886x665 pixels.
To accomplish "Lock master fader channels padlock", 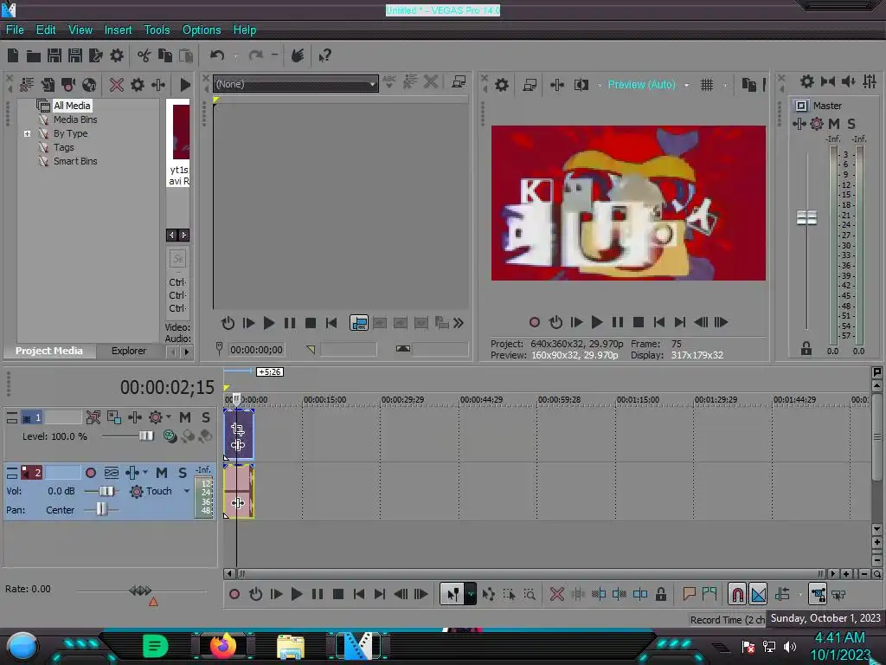I will coord(806,349).
